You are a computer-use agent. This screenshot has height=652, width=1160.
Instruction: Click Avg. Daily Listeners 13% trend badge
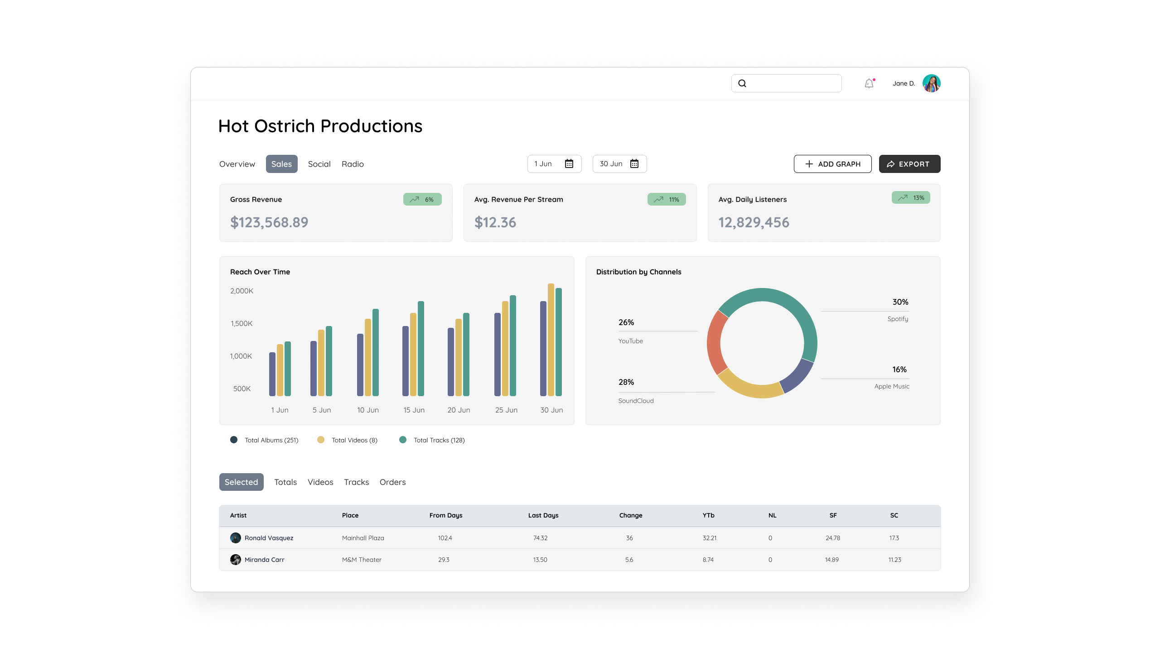click(x=910, y=198)
